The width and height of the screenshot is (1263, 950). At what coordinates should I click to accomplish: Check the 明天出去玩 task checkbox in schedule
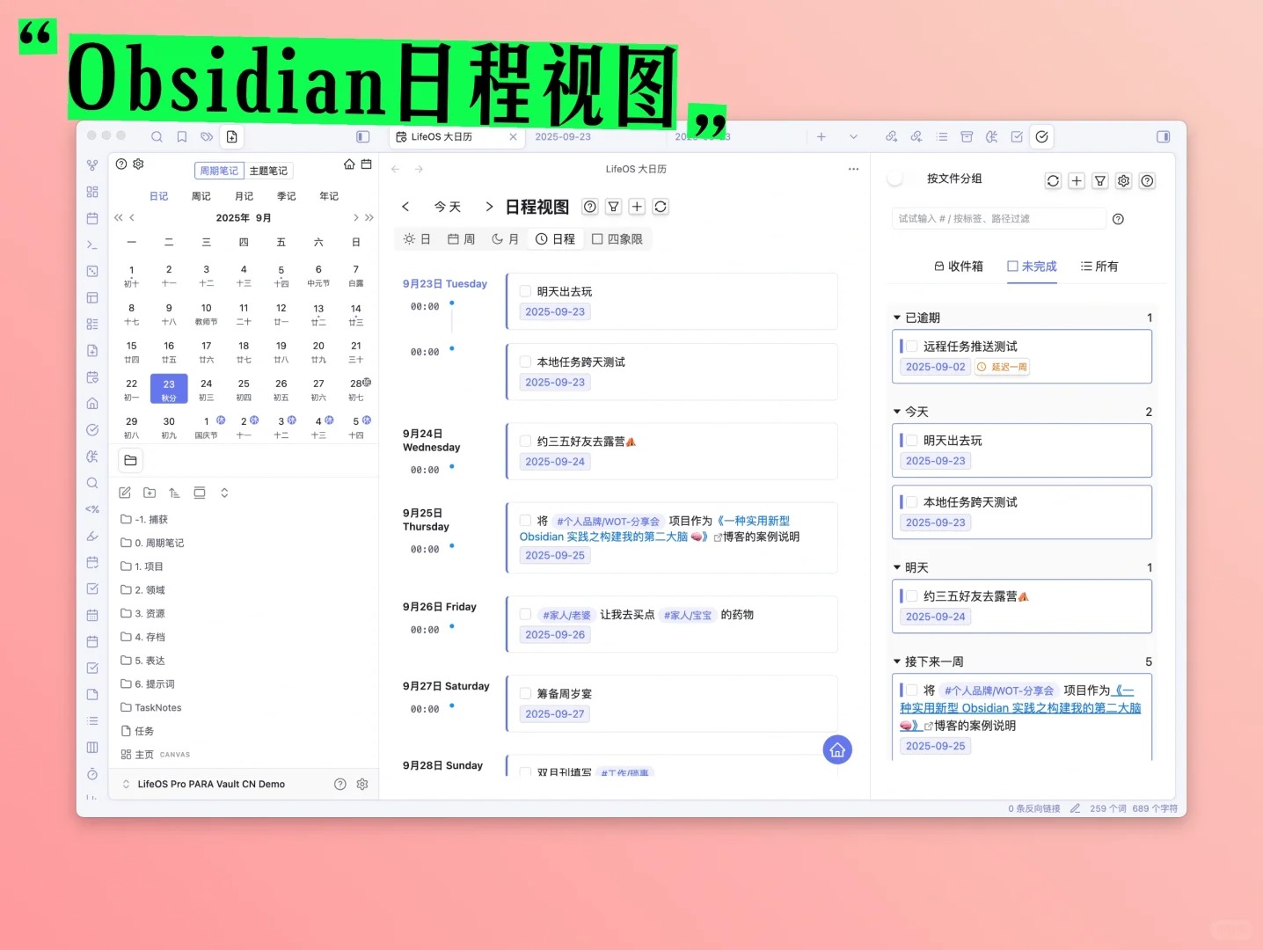(x=525, y=291)
